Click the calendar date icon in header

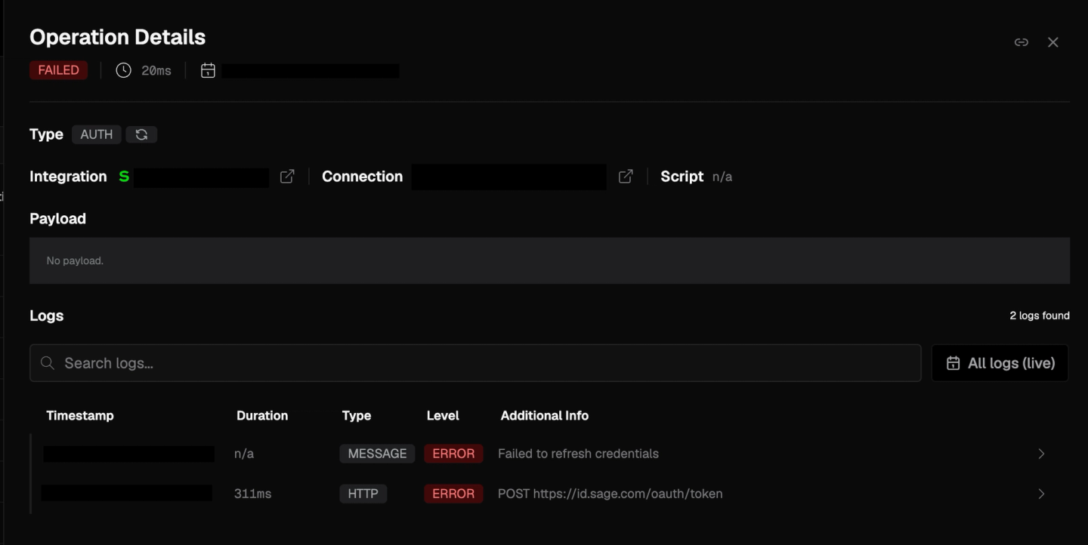click(208, 70)
